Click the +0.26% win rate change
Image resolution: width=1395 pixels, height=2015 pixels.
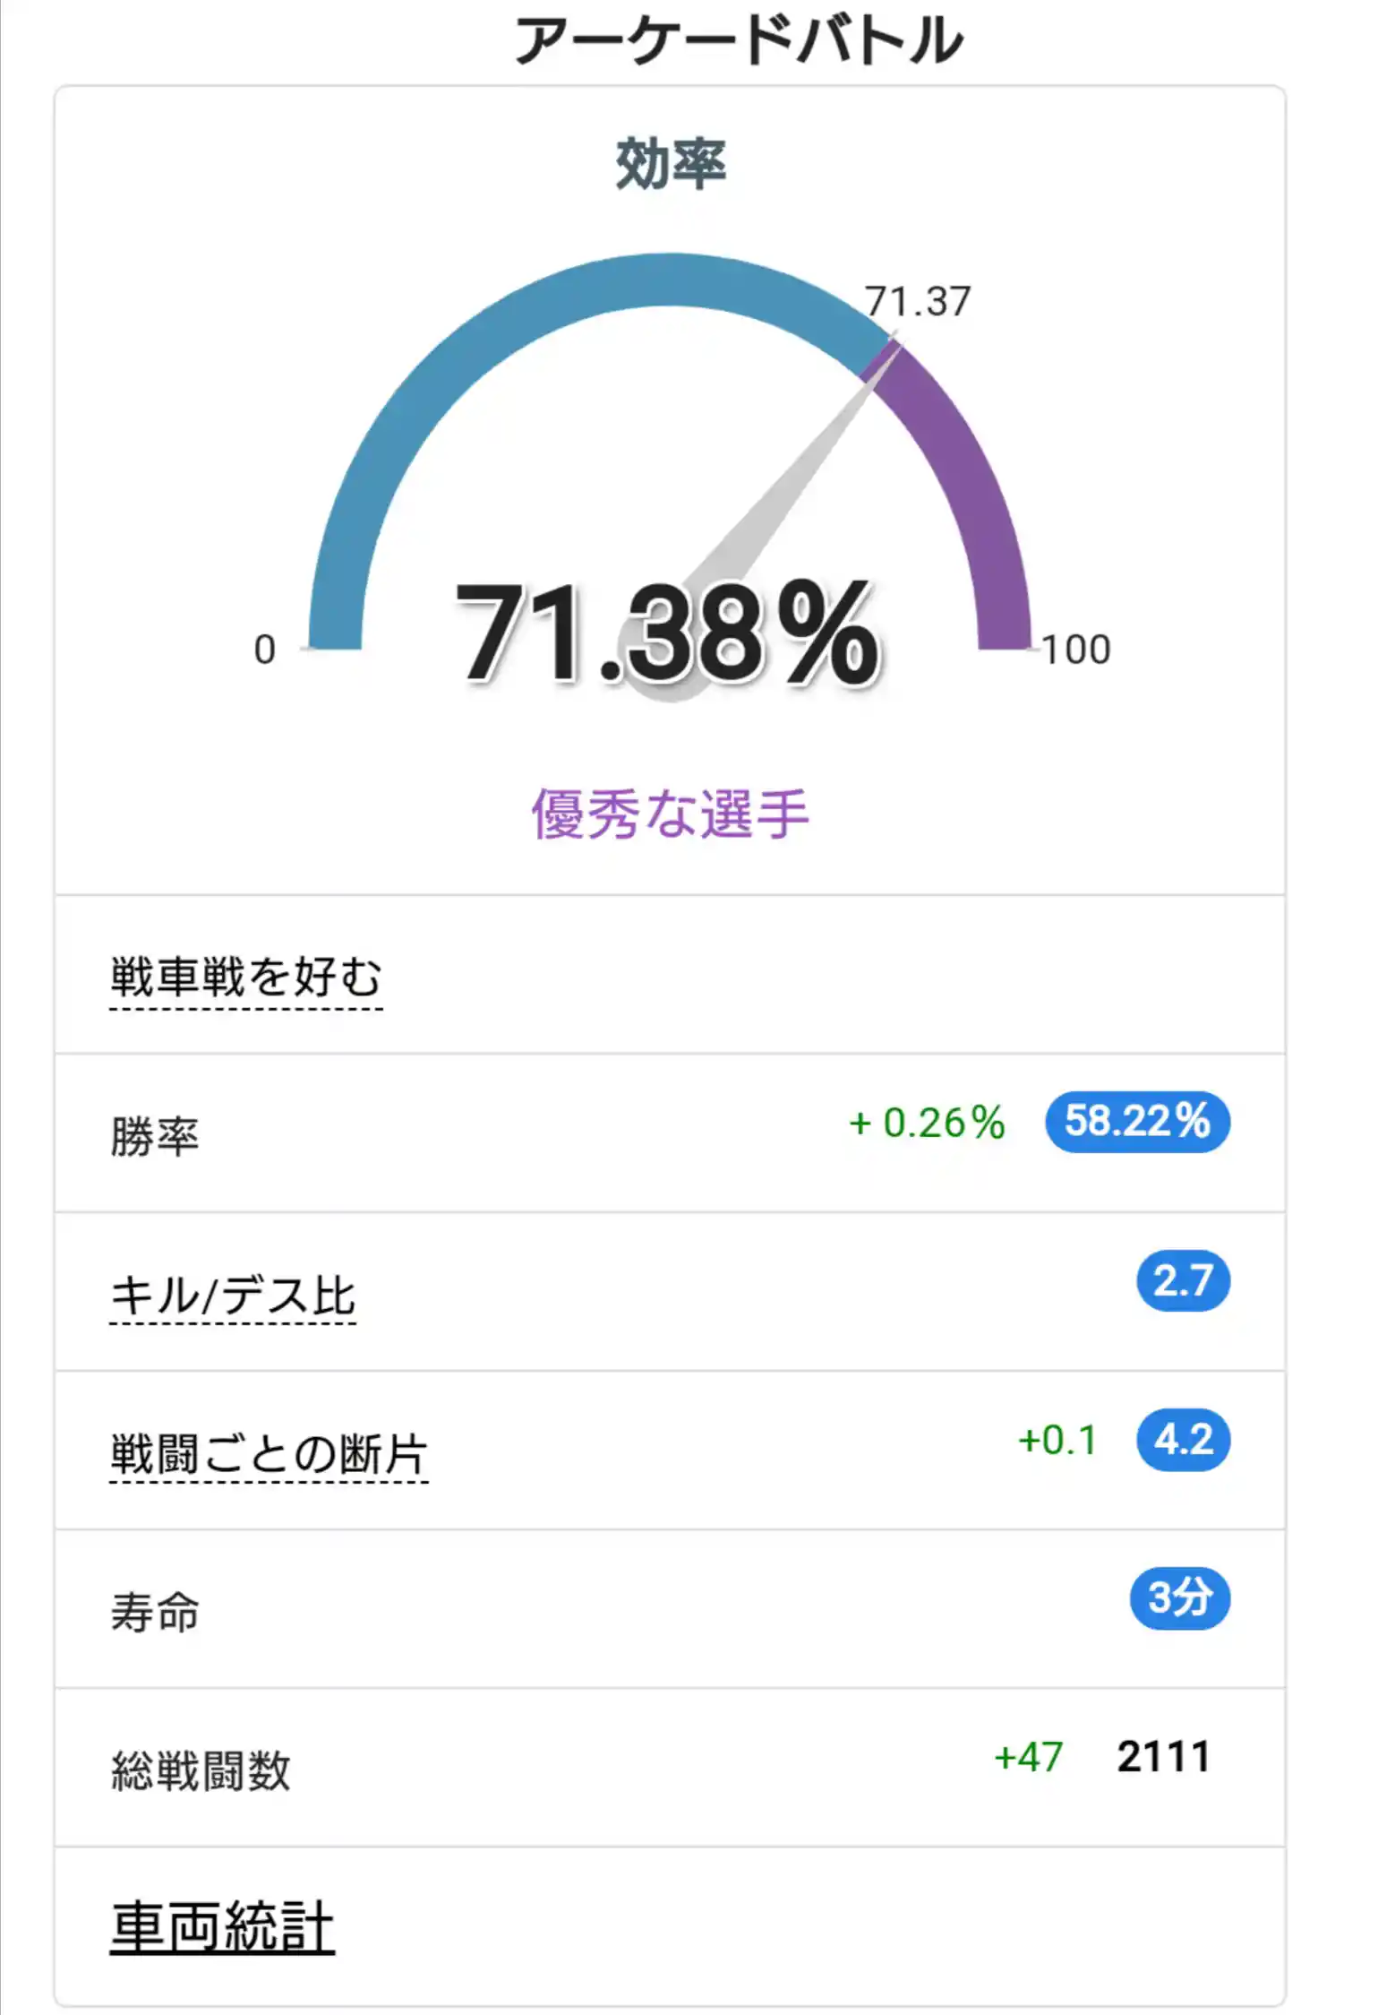tap(928, 1123)
